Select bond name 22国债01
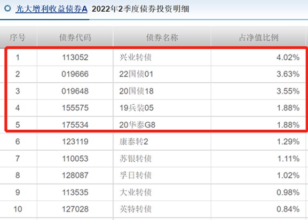The image size is (308, 220). [136, 74]
